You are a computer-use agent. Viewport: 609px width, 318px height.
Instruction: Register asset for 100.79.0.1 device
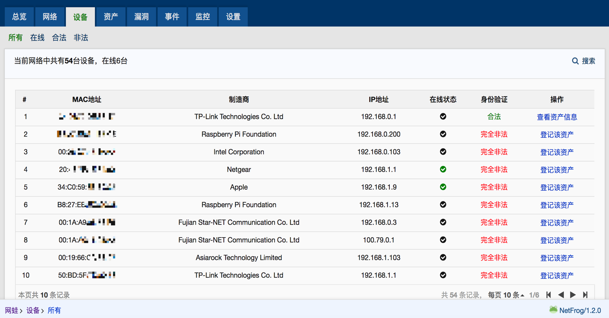click(x=557, y=240)
